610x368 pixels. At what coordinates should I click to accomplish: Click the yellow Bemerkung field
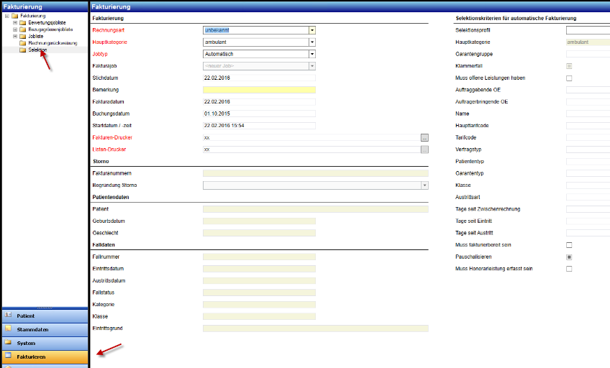coord(259,90)
